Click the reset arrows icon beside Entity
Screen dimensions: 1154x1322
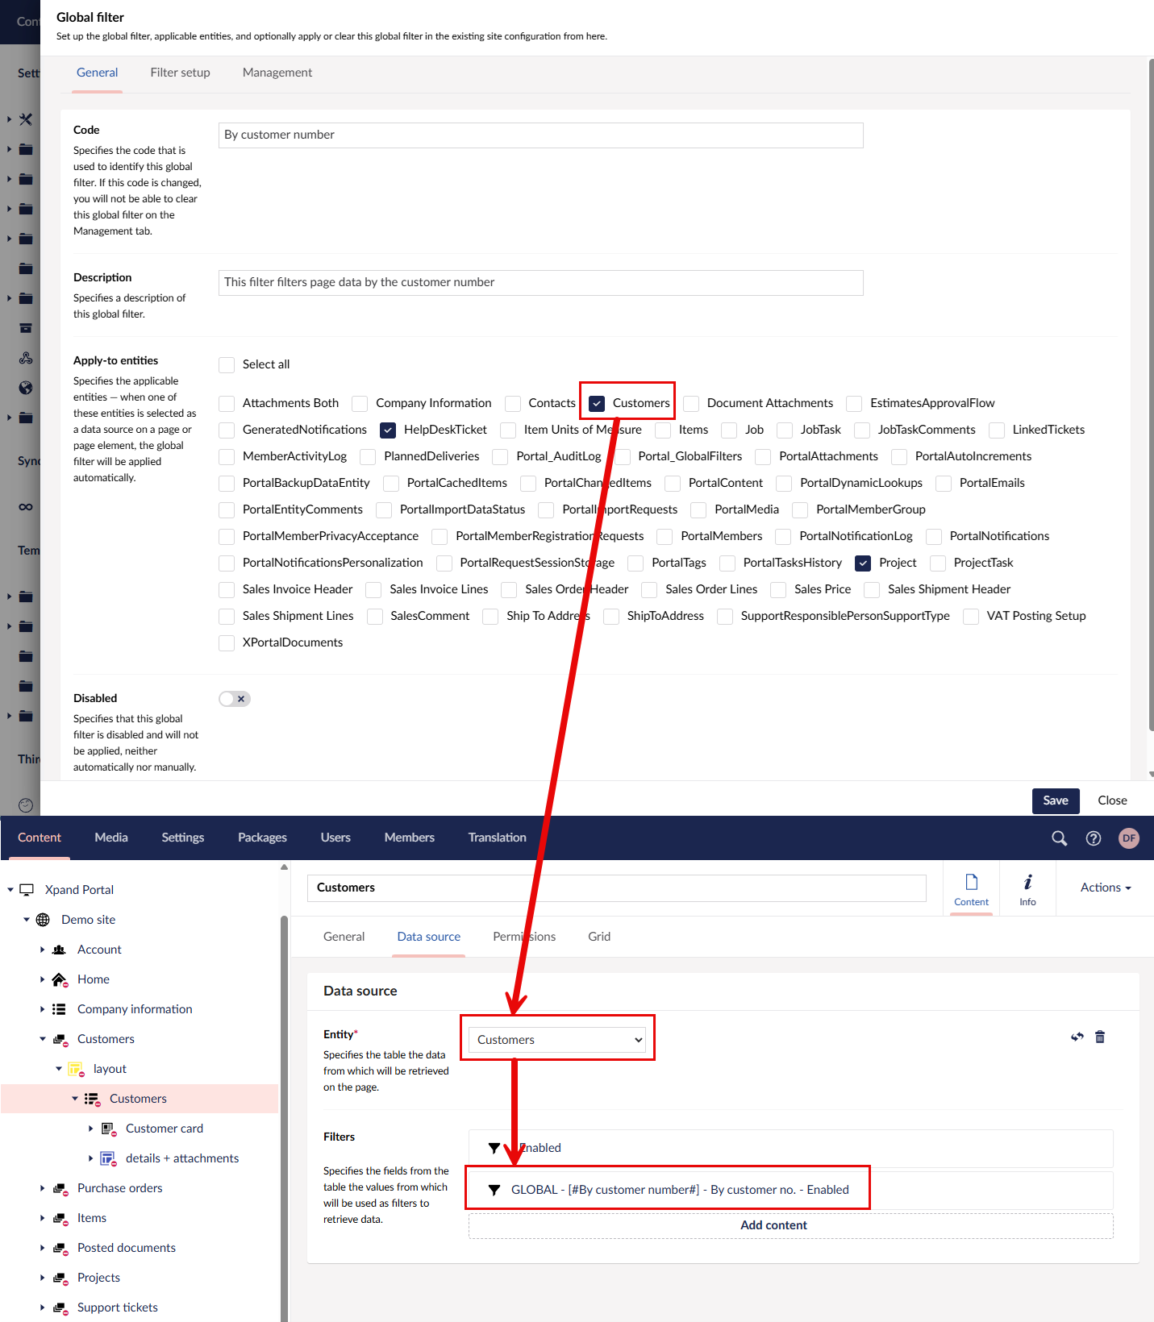(1077, 1037)
